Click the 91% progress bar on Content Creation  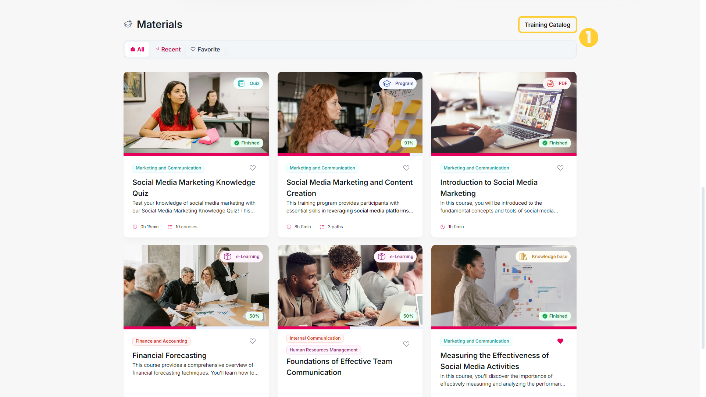click(x=350, y=155)
